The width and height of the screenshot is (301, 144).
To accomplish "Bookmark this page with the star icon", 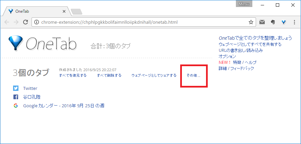I will pyautogui.click(x=251, y=22).
